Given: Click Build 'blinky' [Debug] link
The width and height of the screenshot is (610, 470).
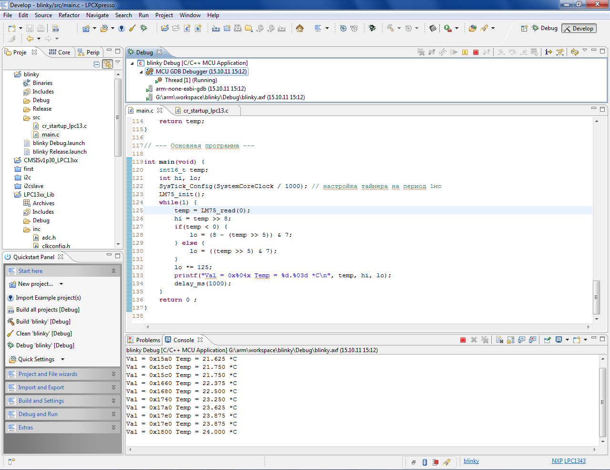Looking at the screenshot, I should tap(43, 322).
